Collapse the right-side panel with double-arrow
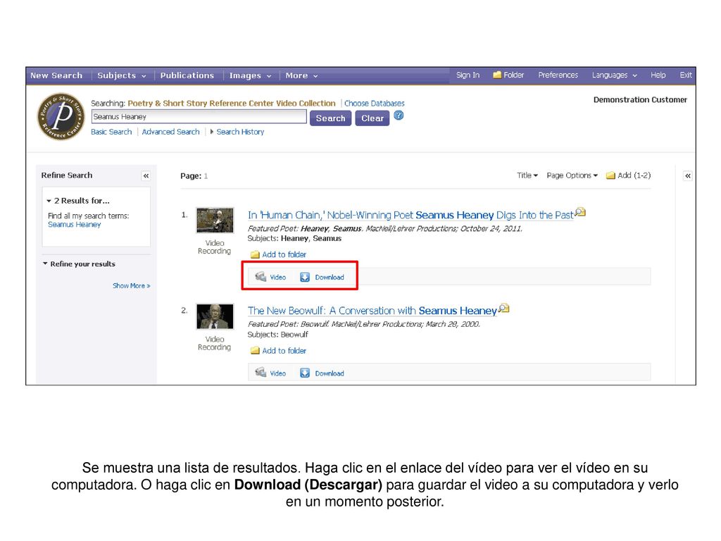This screenshot has height=541, width=721. click(x=688, y=175)
